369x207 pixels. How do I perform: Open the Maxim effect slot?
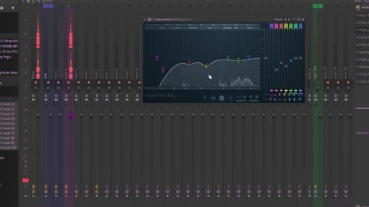pos(364,67)
